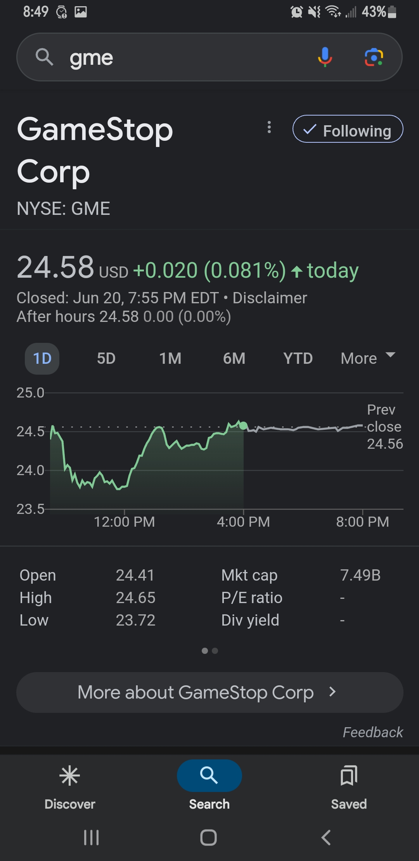Go to second stats page dot

215,651
